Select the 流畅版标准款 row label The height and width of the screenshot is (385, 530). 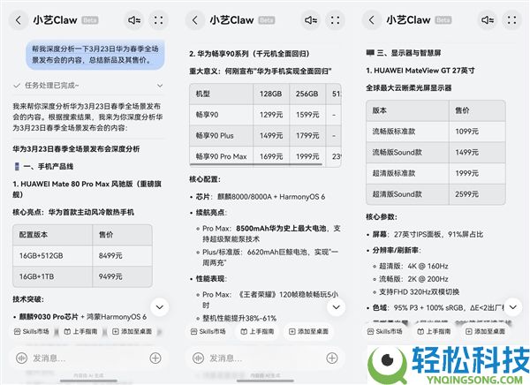coord(407,132)
